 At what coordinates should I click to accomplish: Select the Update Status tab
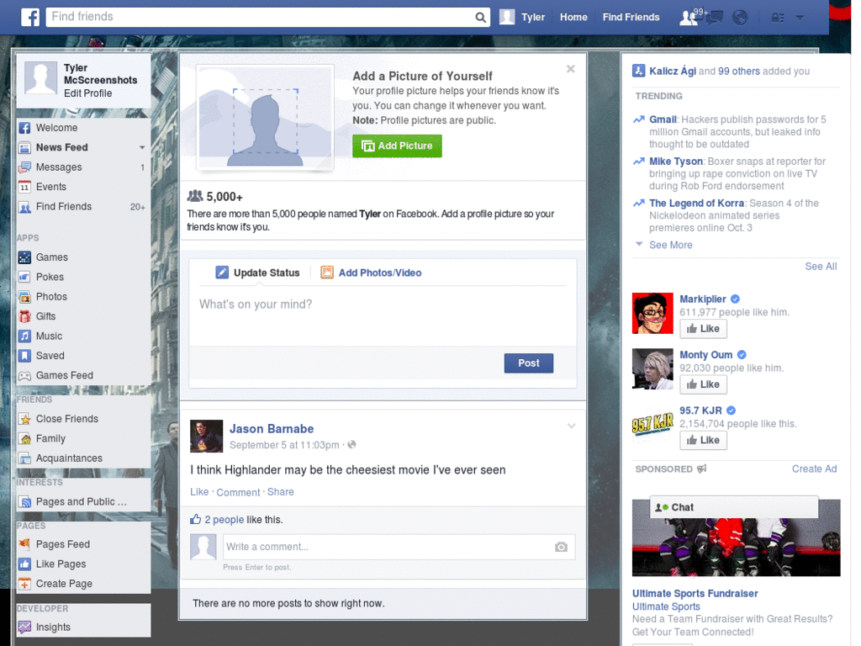click(257, 273)
